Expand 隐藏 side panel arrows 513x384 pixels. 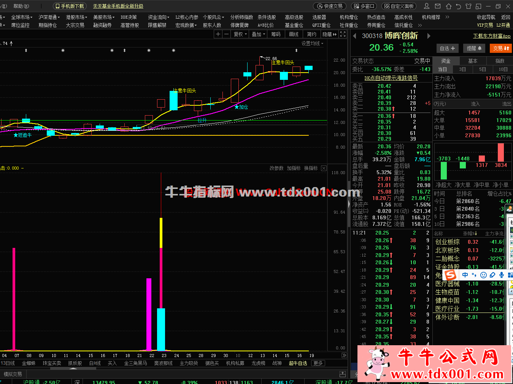329,34
